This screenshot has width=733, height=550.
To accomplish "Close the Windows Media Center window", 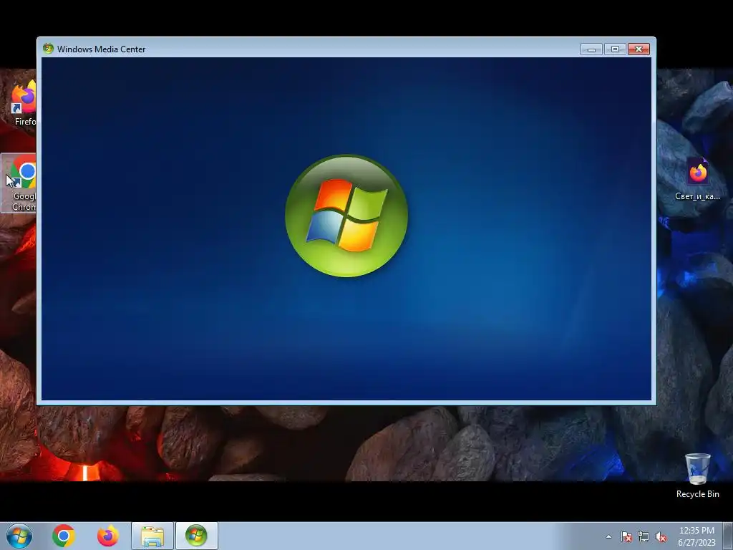I will pos(639,49).
